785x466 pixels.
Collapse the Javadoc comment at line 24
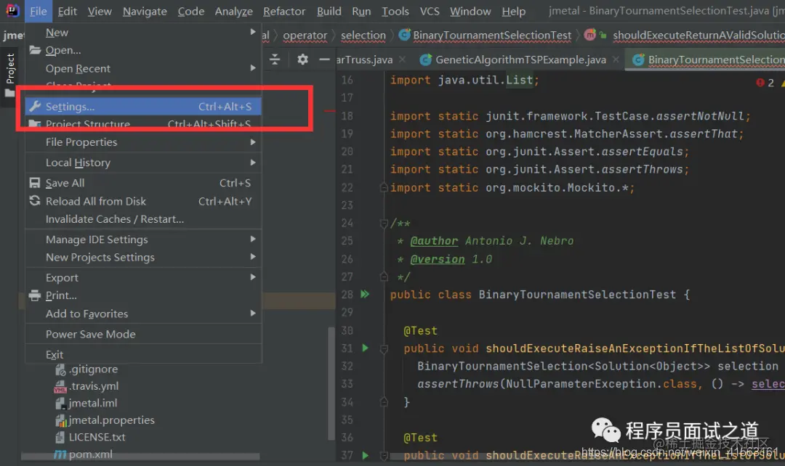tap(384, 223)
